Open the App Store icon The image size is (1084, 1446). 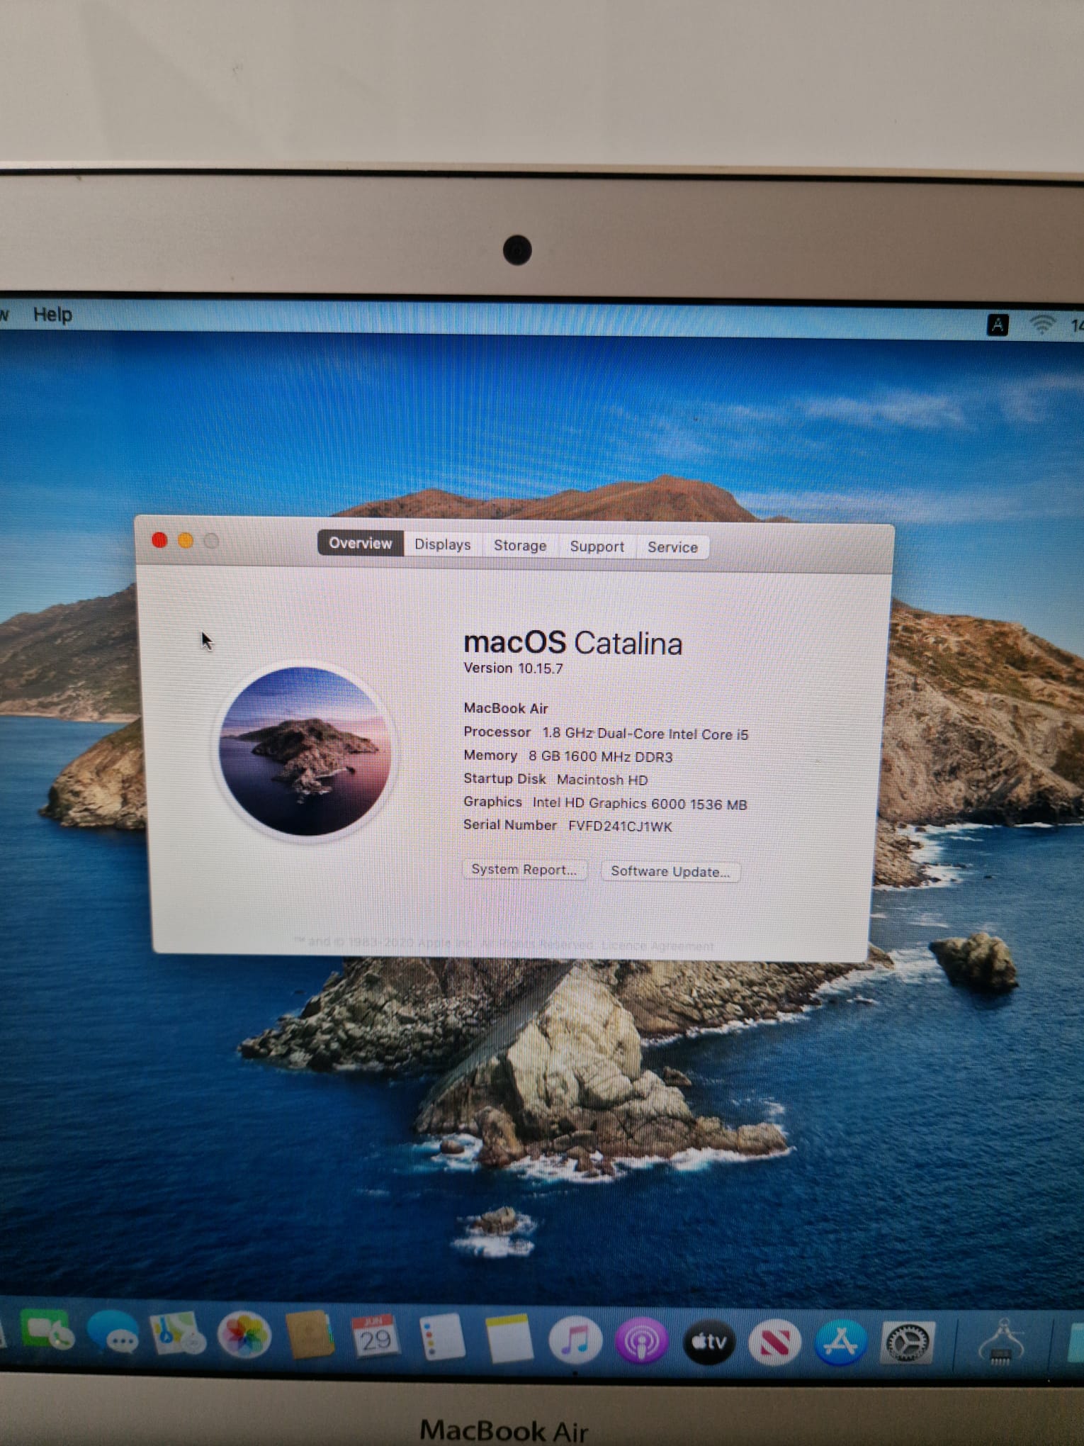tap(840, 1342)
